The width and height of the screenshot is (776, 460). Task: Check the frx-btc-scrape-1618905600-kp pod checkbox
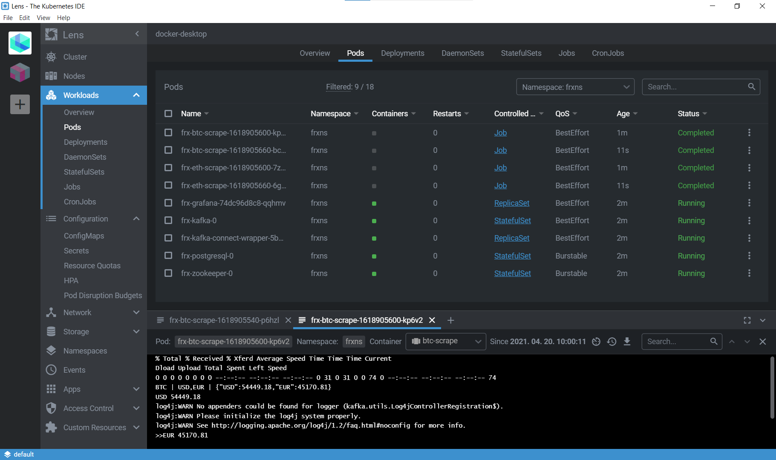tap(168, 132)
